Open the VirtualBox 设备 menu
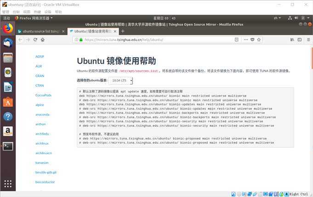This screenshot has width=313, height=197. click(x=48, y=12)
